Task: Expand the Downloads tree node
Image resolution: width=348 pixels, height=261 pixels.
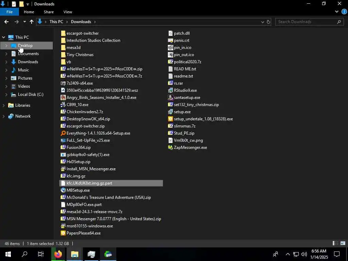Action: click(x=6, y=62)
